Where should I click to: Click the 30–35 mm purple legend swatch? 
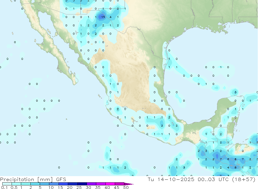92,184
